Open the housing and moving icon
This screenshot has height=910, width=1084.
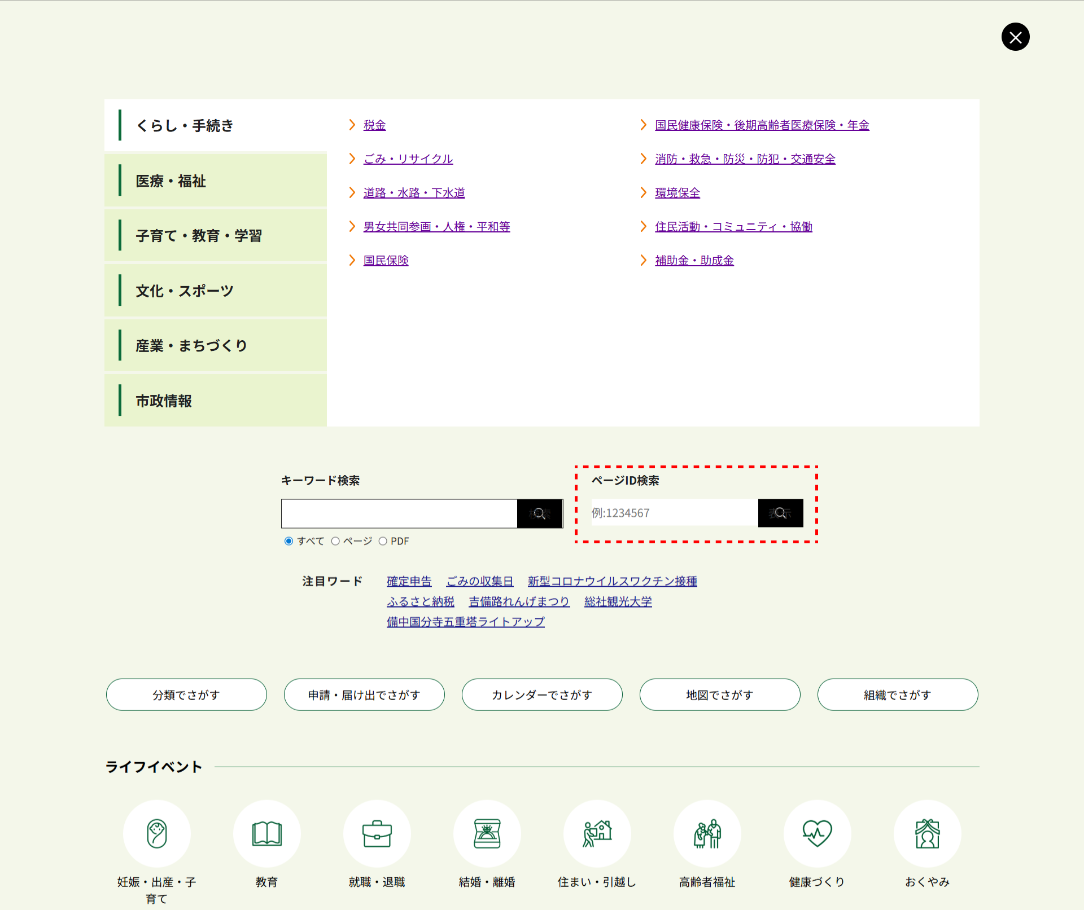tap(597, 833)
